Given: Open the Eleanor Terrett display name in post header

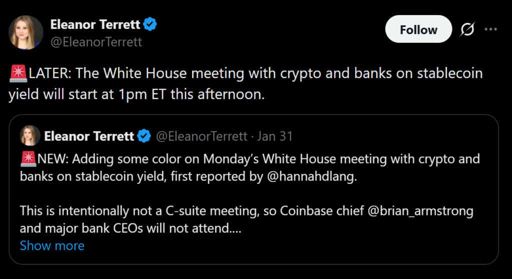Looking at the screenshot, I should 95,23.
